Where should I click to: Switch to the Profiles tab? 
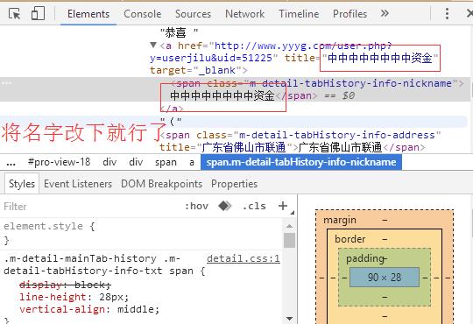(x=349, y=14)
